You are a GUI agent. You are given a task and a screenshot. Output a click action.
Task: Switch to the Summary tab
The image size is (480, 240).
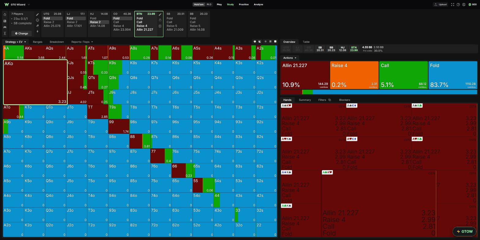point(305,100)
